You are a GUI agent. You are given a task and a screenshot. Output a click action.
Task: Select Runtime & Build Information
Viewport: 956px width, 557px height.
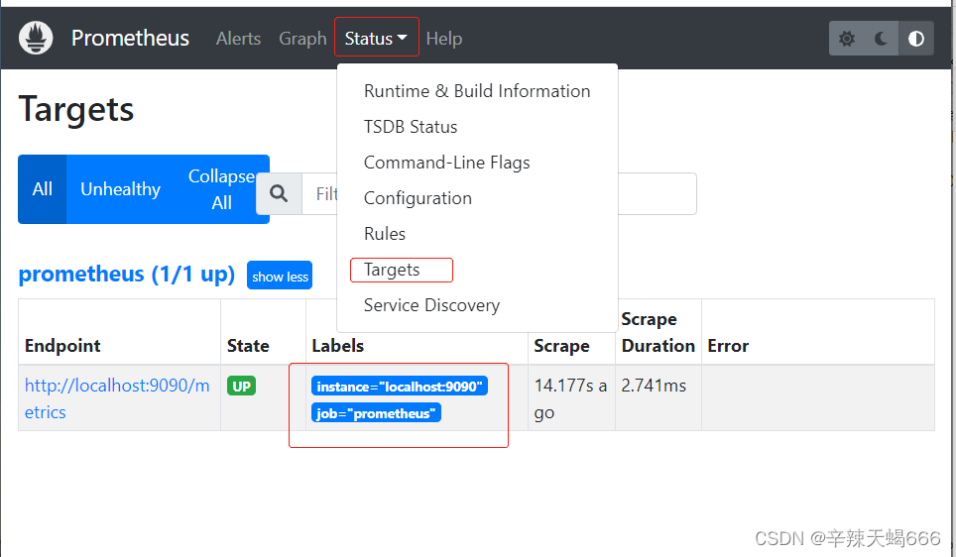pyautogui.click(x=477, y=91)
